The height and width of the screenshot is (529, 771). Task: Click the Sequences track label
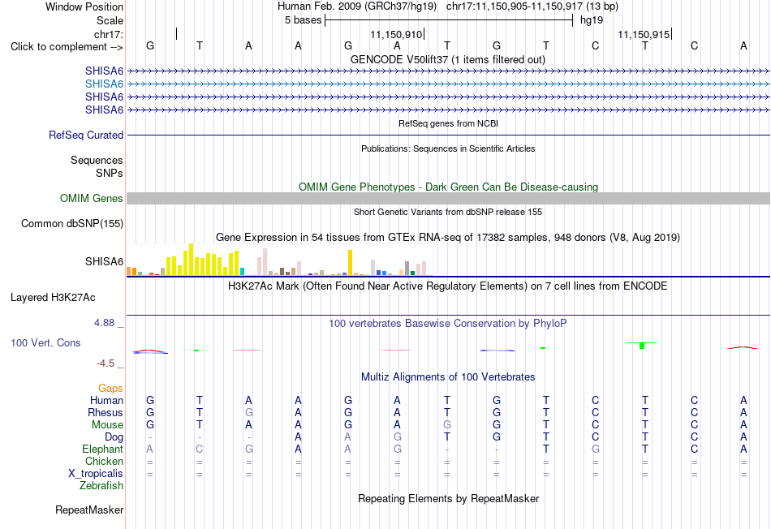pos(97,161)
